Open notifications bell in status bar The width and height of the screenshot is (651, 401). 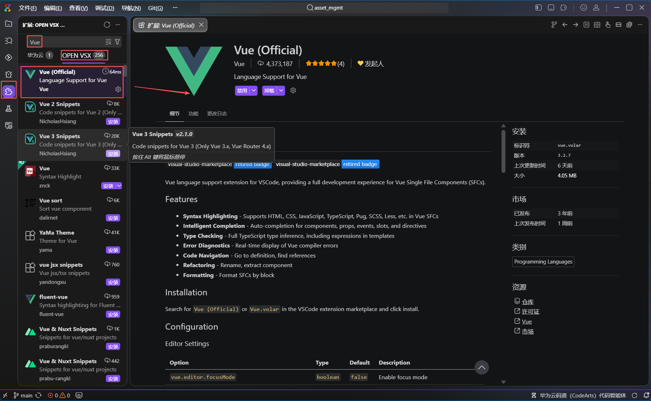pyautogui.click(x=646, y=395)
